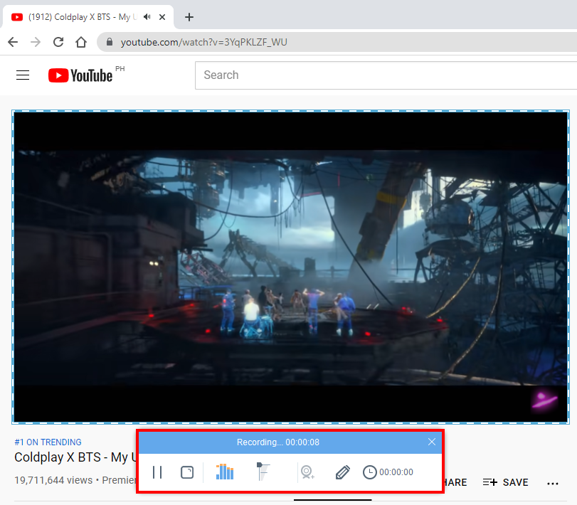Click the flag marker icon in recorder toolbar
The width and height of the screenshot is (577, 505).
[263, 472]
